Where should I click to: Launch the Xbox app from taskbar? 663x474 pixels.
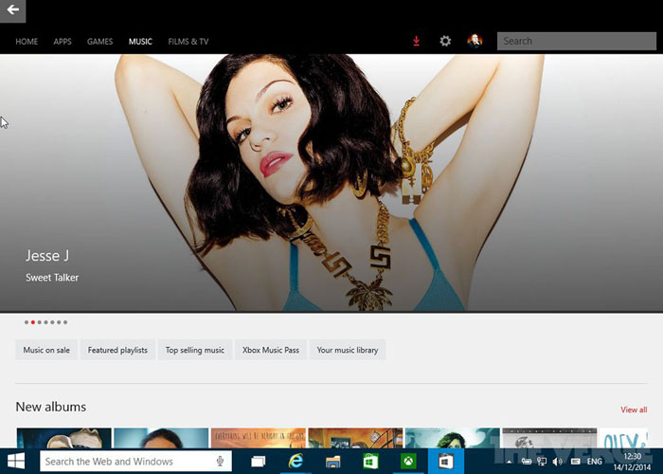(x=407, y=462)
